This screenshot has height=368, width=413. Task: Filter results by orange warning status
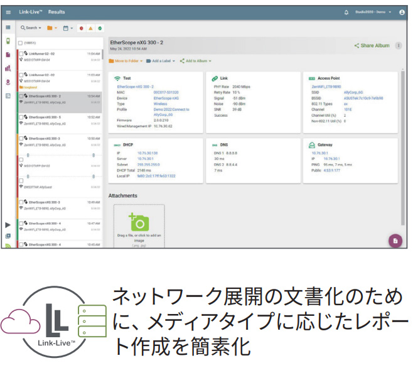tap(90, 28)
